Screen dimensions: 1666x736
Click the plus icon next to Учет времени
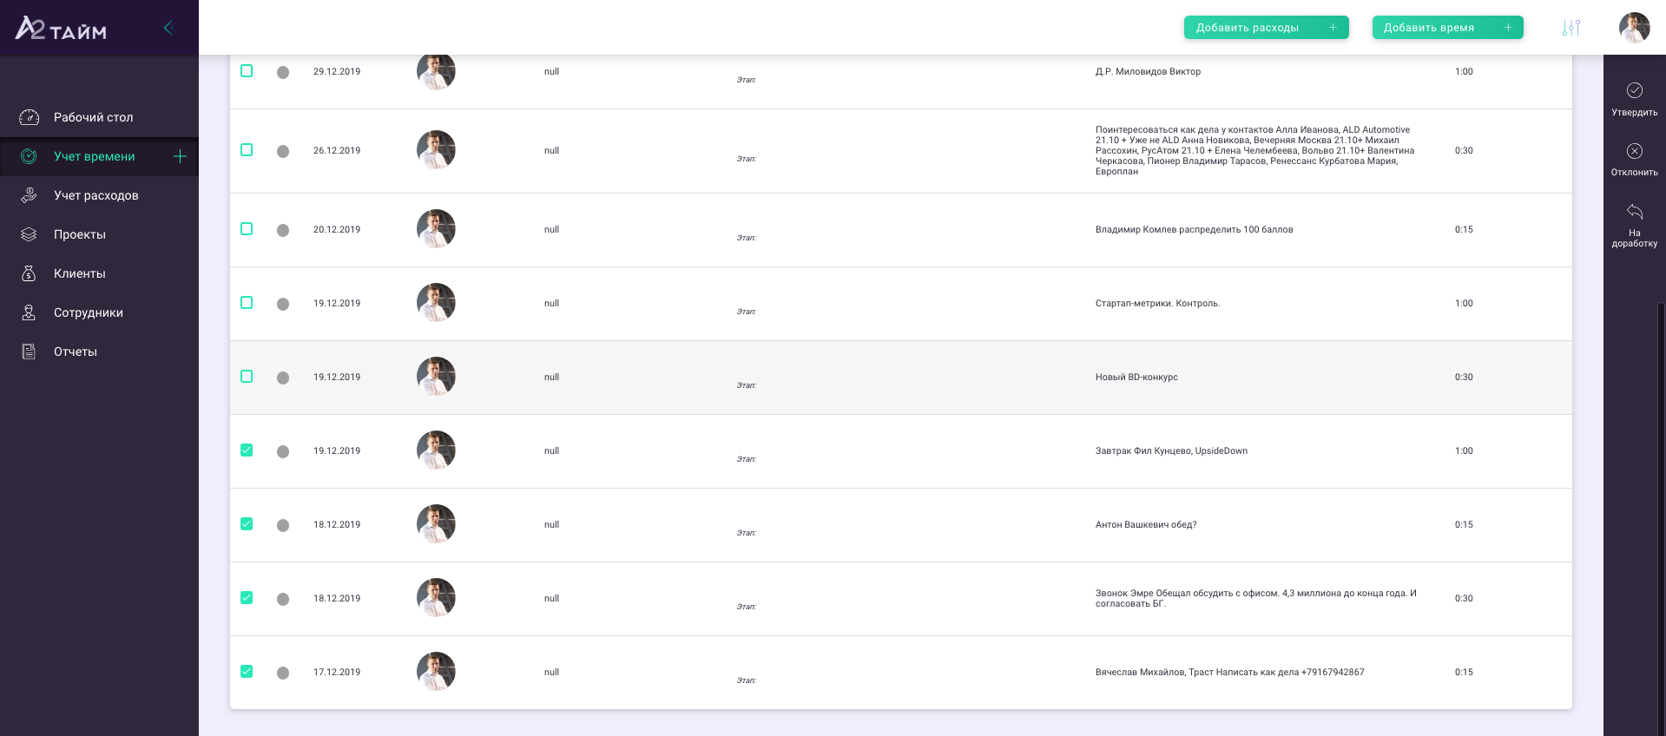pos(180,156)
